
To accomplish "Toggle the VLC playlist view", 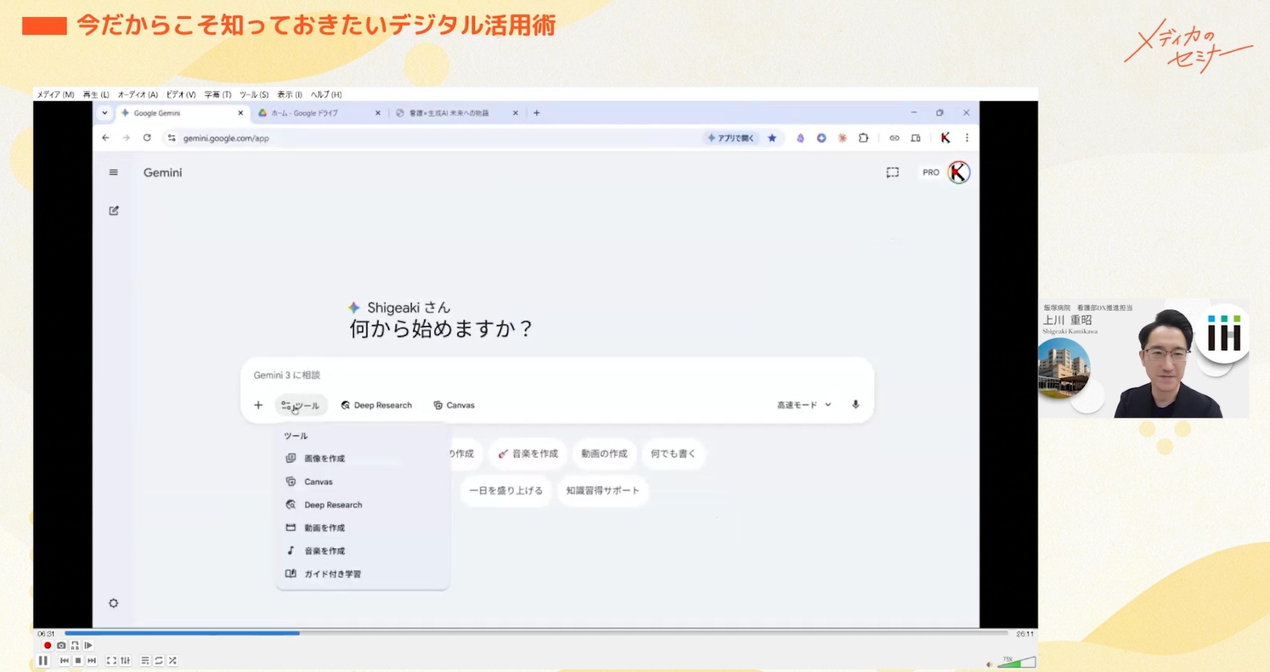I will [145, 660].
